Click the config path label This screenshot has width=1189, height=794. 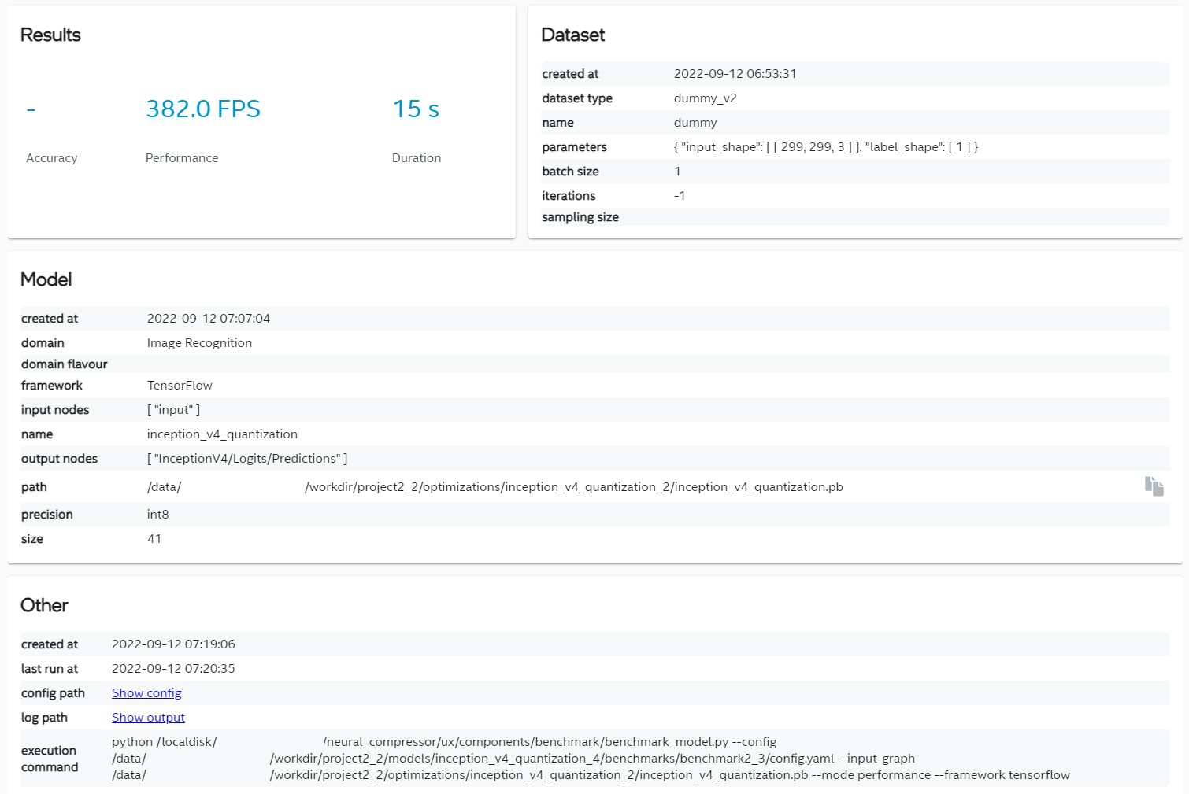pyautogui.click(x=53, y=692)
